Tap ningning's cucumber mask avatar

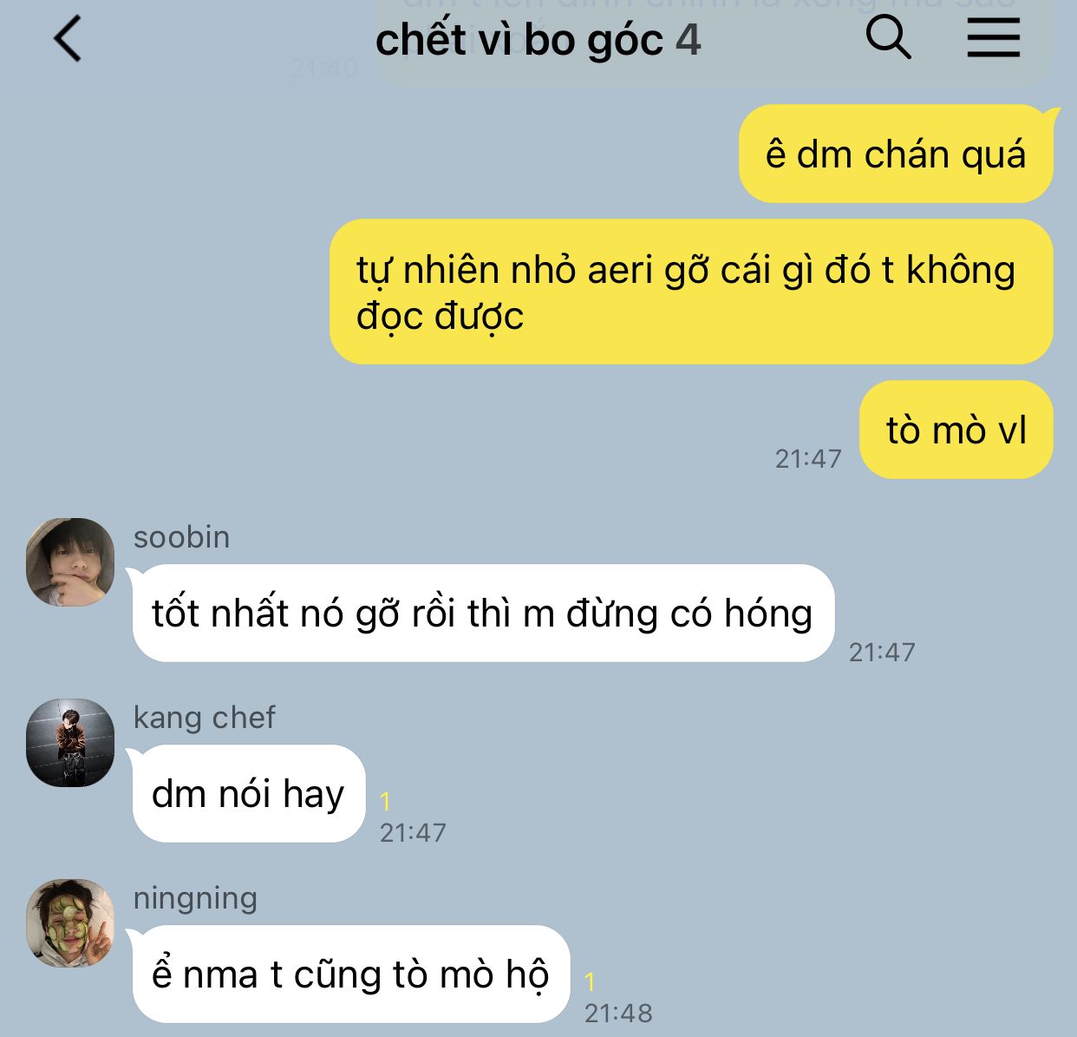(70, 923)
